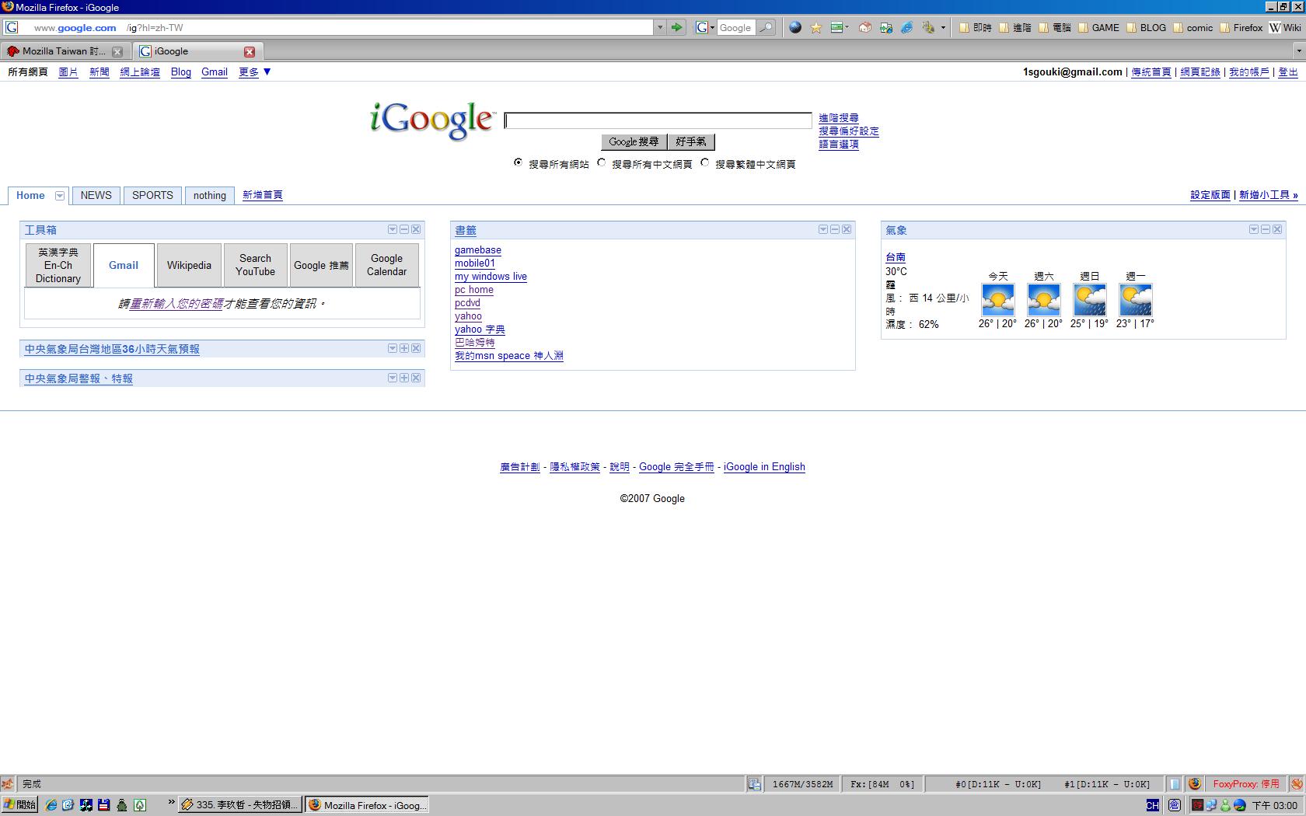Screen dimensions: 1306x816
Task: Select the Wikipedia tab in 工具箱
Action: [189, 265]
